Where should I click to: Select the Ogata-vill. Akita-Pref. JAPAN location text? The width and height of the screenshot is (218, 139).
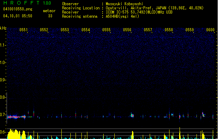(x=155, y=8)
